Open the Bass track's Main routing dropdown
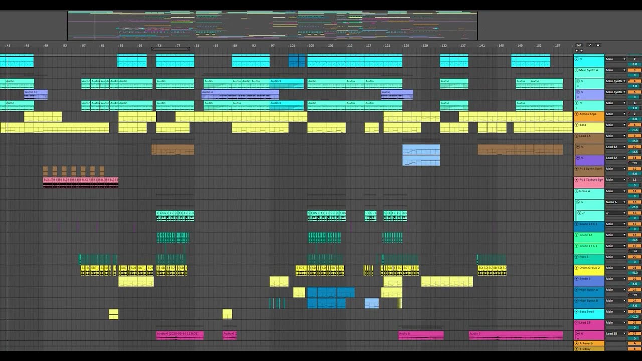 616,125
